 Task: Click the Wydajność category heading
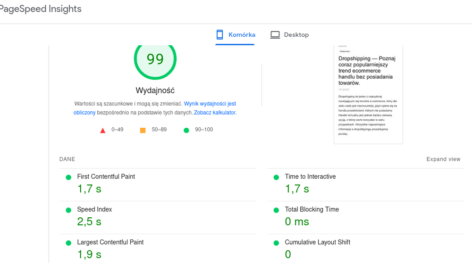[155, 90]
